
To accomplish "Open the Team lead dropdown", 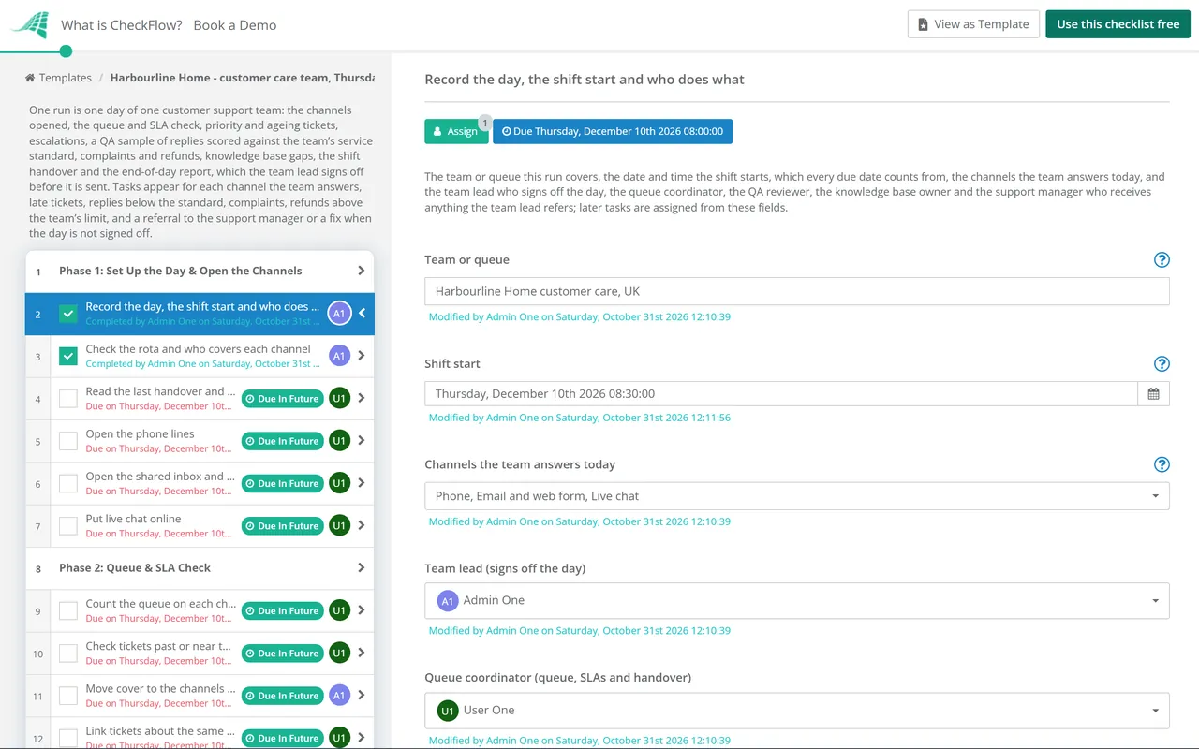I will click(796, 600).
